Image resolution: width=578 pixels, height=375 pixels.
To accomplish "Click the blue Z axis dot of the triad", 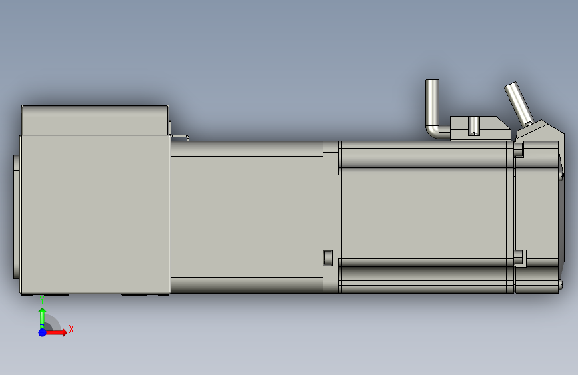I will (x=42, y=332).
